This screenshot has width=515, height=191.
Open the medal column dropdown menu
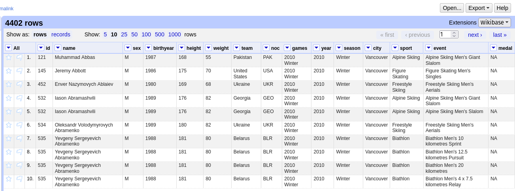[x=493, y=48]
